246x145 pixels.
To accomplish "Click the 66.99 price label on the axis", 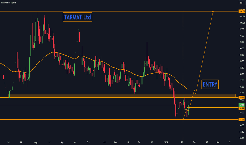I will (x=242, y=108).
